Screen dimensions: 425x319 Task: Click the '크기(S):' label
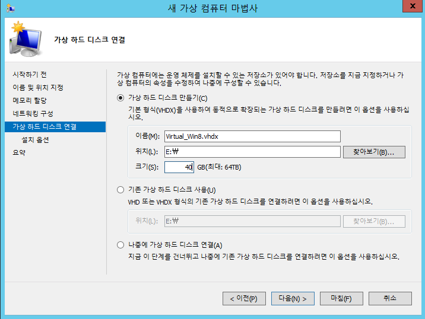point(147,167)
